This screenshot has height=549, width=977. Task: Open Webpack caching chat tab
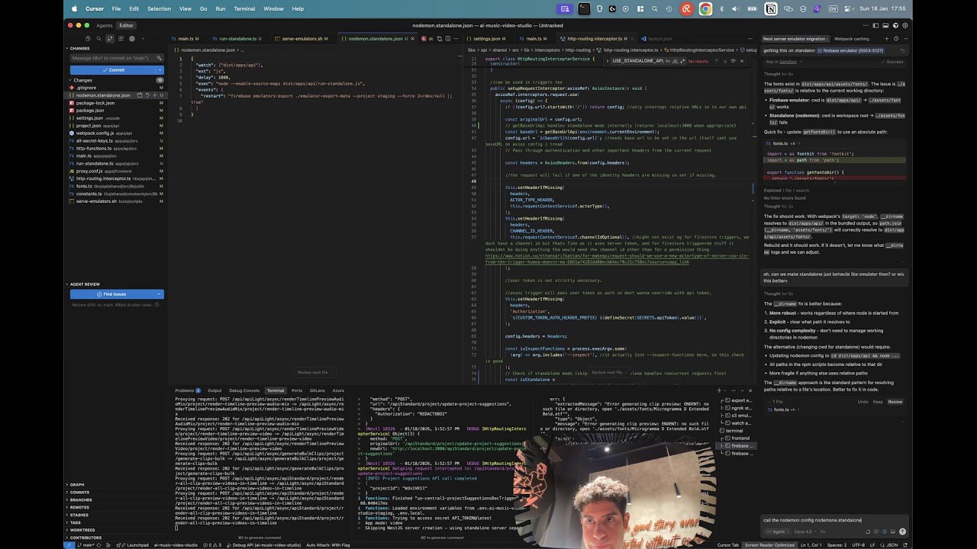(x=851, y=39)
